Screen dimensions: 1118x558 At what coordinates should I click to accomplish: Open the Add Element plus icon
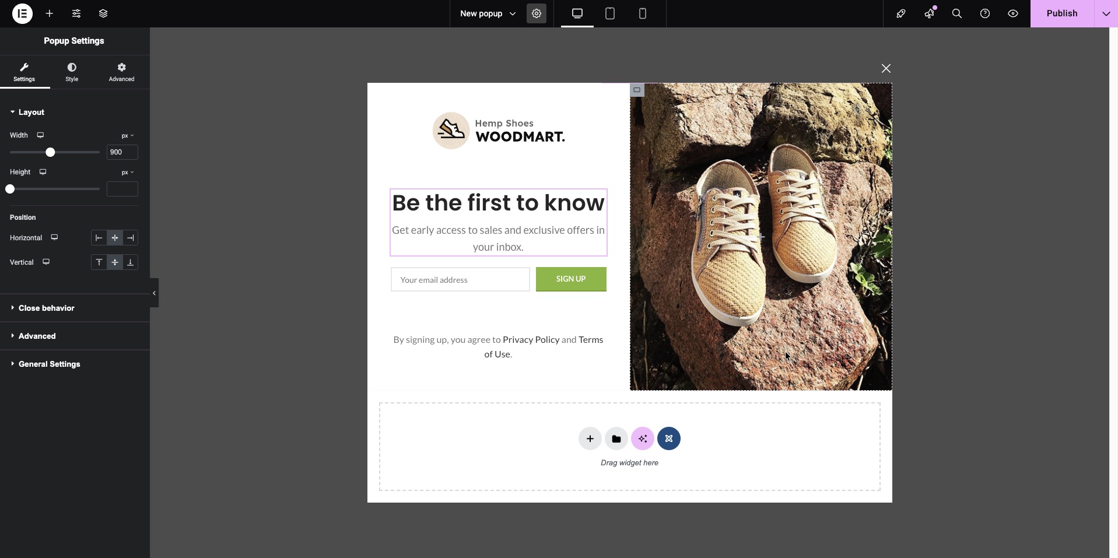click(50, 13)
